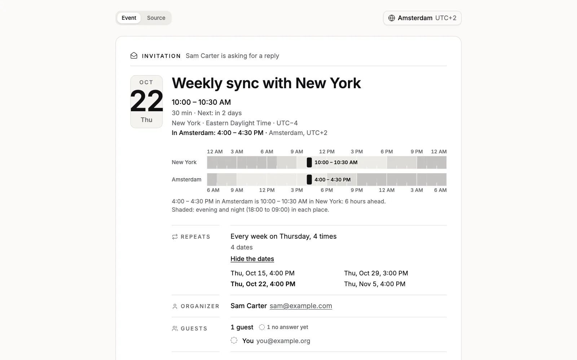The image size is (577, 360).
Task: Click the '4 dates' count text
Action: (242, 247)
